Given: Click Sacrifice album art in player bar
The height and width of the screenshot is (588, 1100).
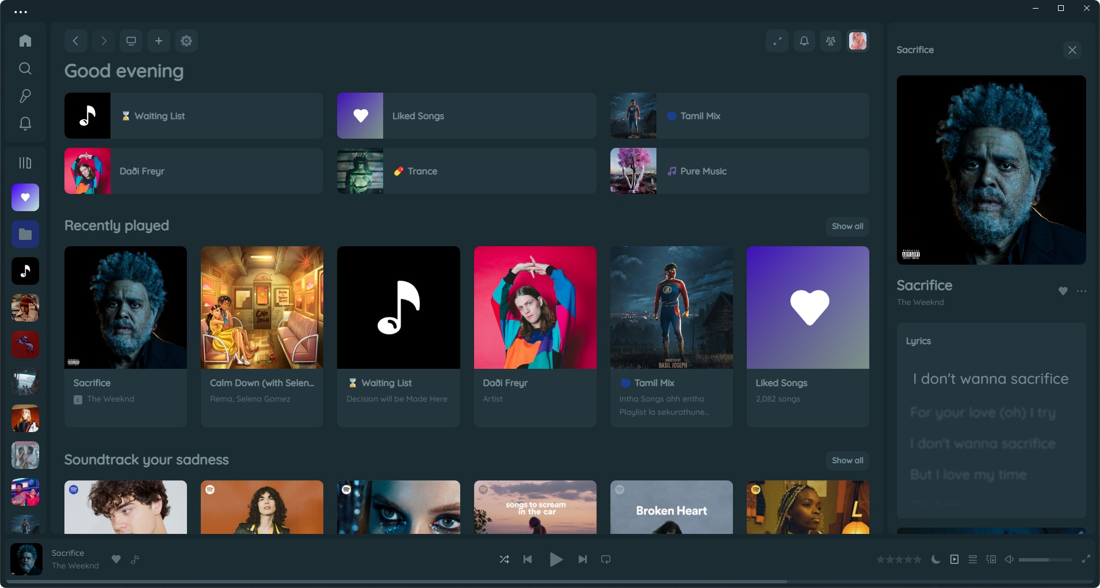Looking at the screenshot, I should click(26, 559).
